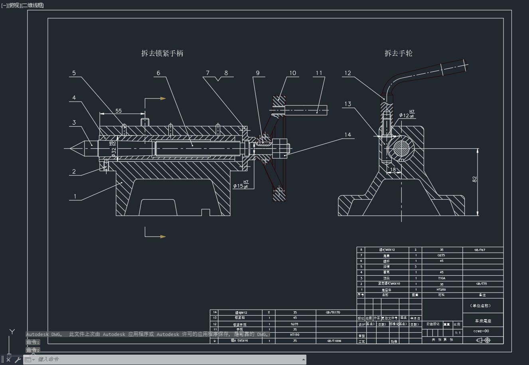This screenshot has height=365, width=529.
Task: Select balloon callout number 6
Action: pos(158,73)
